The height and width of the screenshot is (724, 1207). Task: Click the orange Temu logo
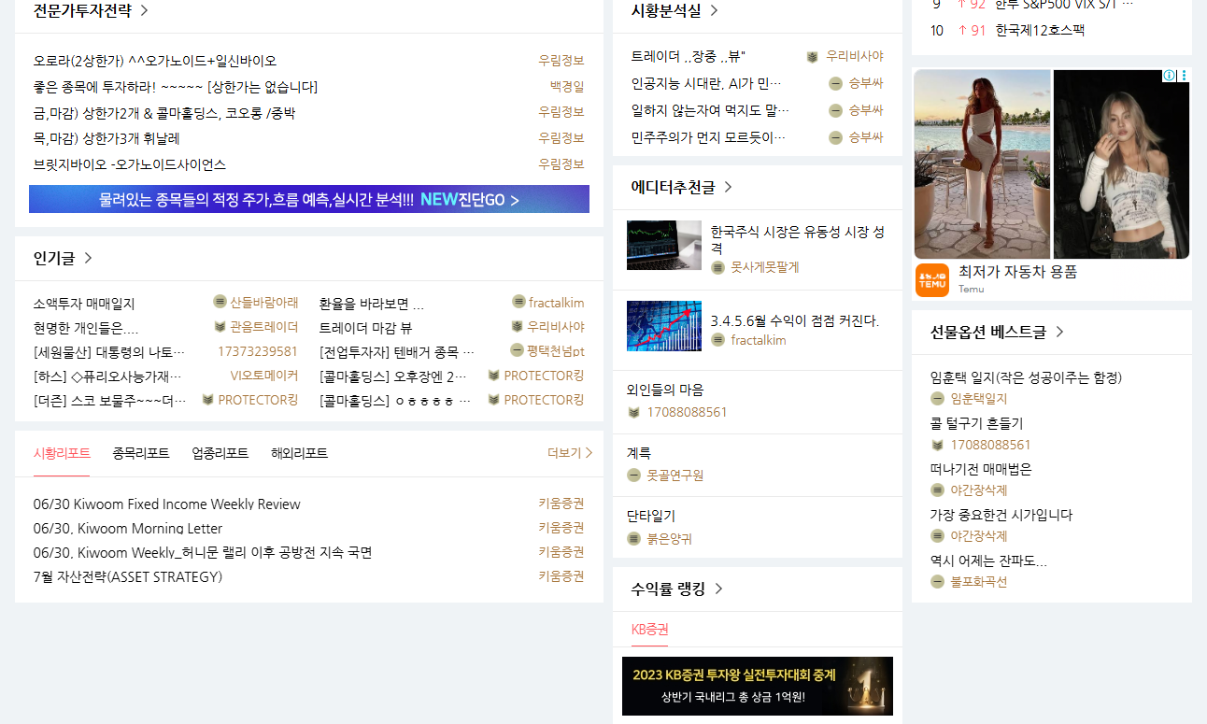coord(932,280)
